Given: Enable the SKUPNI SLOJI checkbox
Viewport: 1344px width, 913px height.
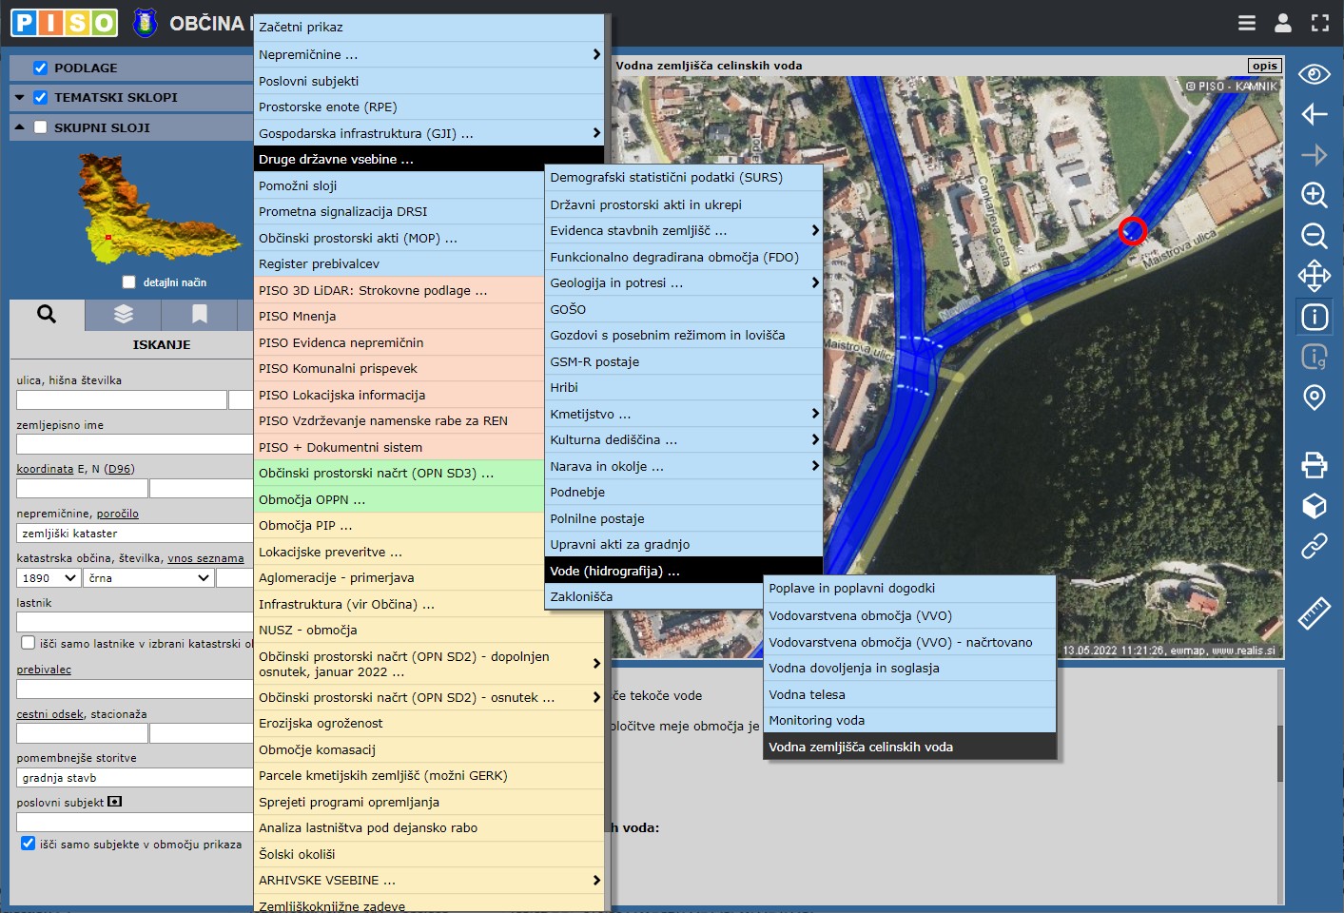Looking at the screenshot, I should click(40, 127).
